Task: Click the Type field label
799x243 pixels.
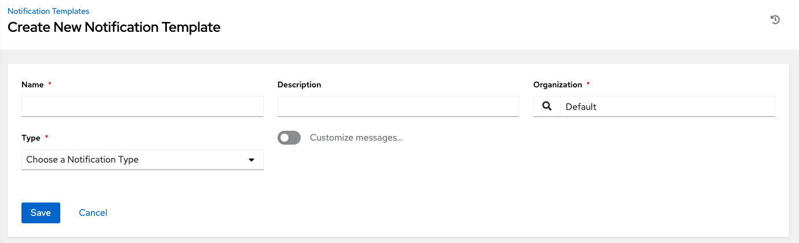Action: (31, 138)
